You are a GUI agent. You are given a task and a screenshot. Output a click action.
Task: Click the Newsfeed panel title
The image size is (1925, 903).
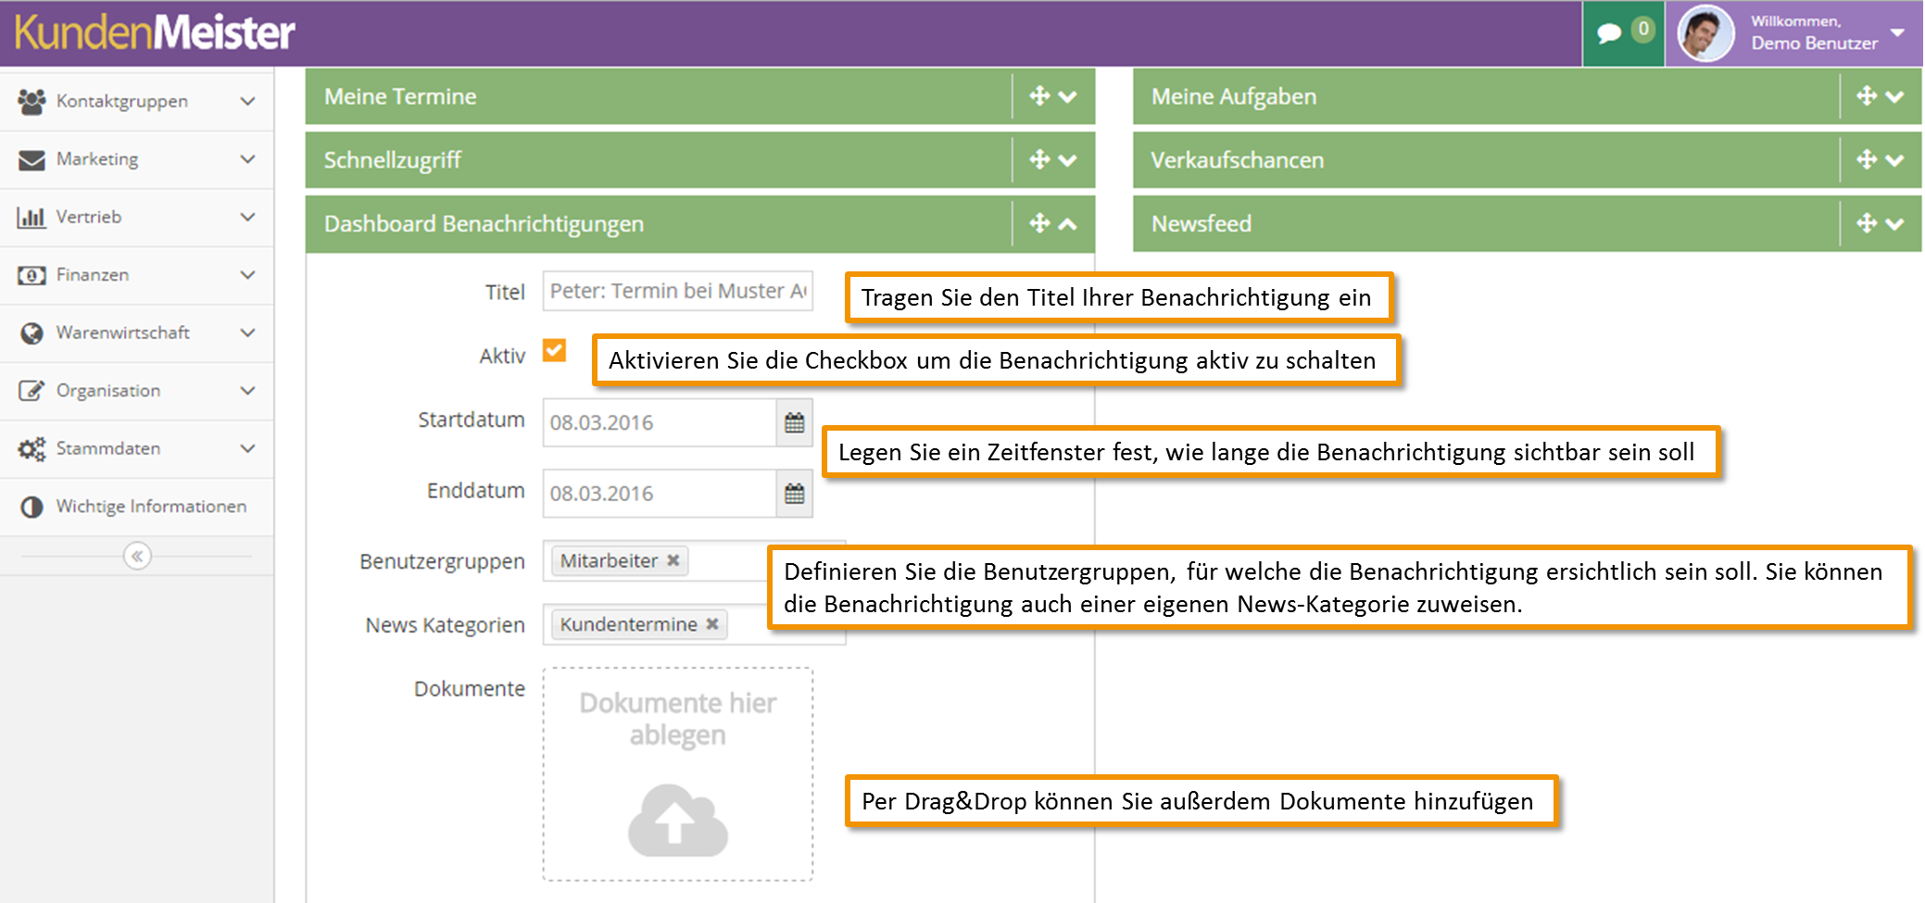1202,223
